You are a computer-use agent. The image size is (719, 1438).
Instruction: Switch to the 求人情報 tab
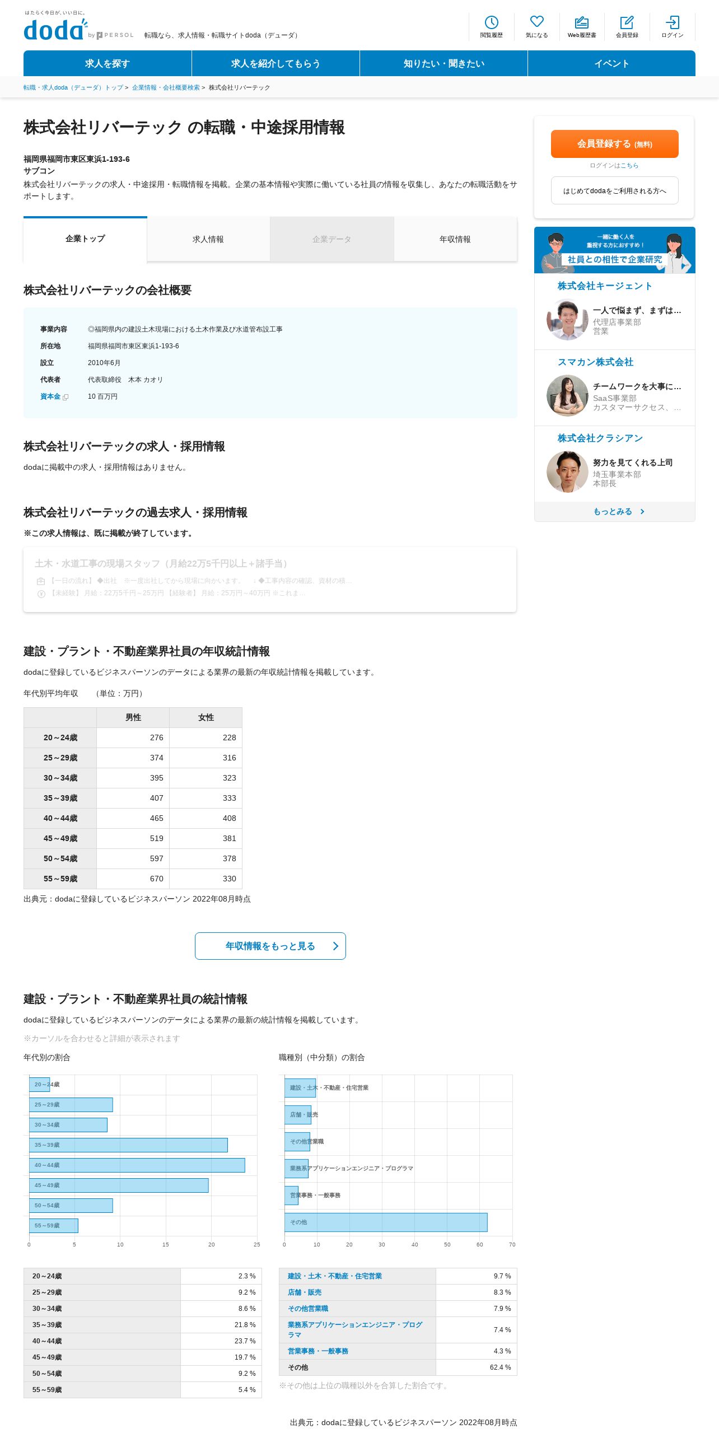click(x=208, y=239)
